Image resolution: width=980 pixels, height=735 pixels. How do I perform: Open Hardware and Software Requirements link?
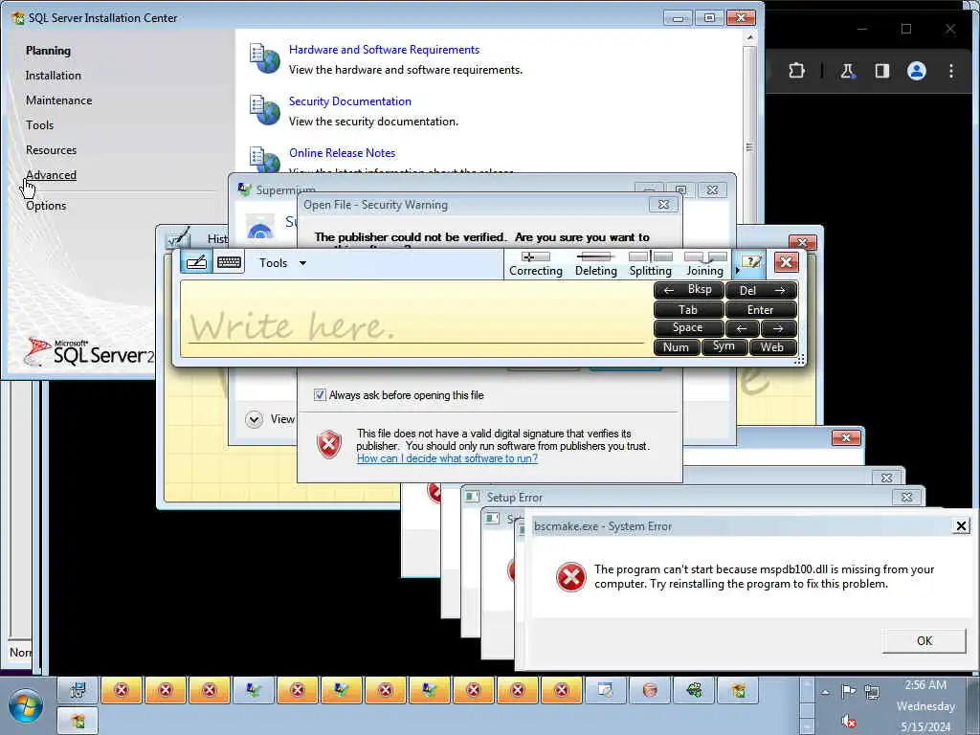pos(384,50)
